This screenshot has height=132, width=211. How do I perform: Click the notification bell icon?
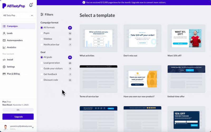31,5
